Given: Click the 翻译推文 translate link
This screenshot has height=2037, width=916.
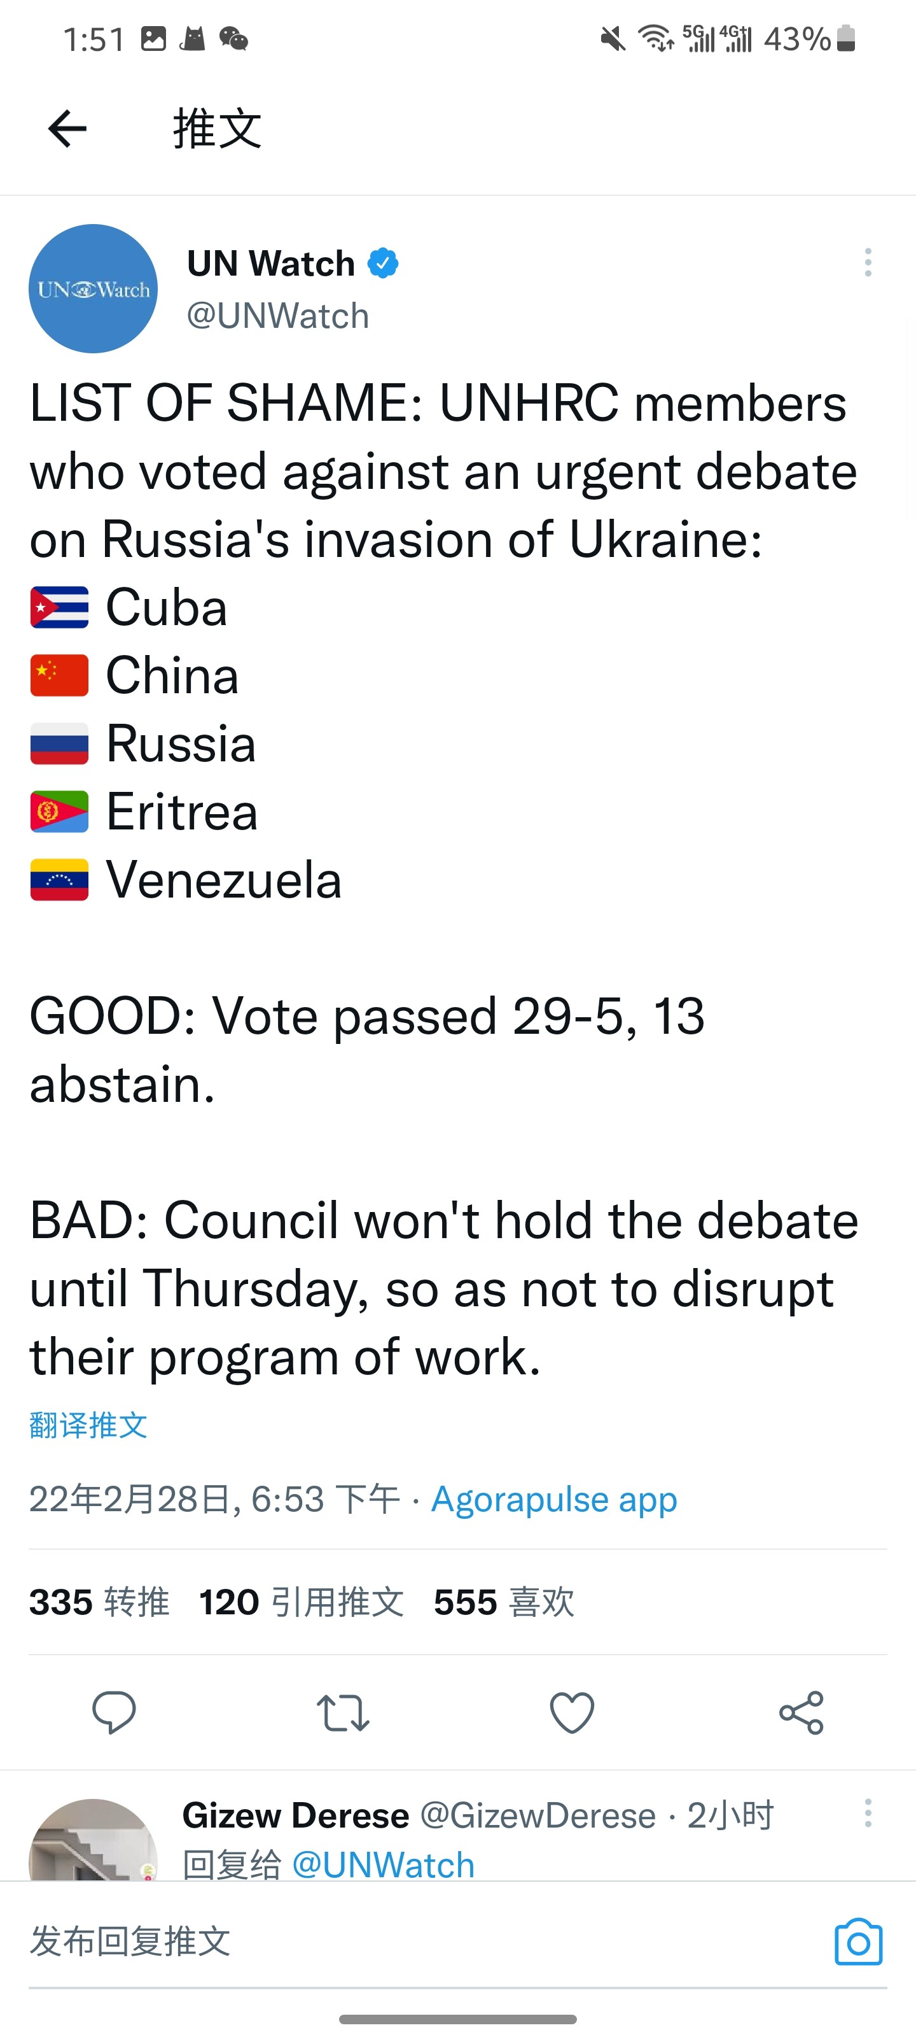Looking at the screenshot, I should coord(88,1425).
